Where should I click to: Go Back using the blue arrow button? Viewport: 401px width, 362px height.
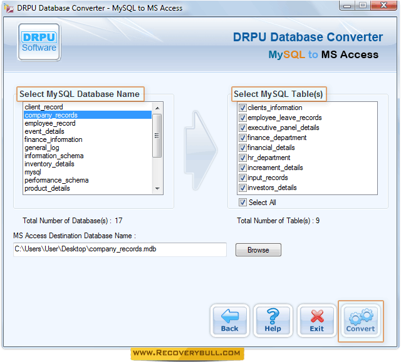(230, 321)
